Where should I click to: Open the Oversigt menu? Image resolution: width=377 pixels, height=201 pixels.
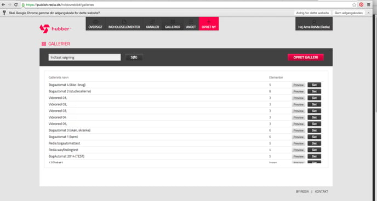tap(95, 23)
